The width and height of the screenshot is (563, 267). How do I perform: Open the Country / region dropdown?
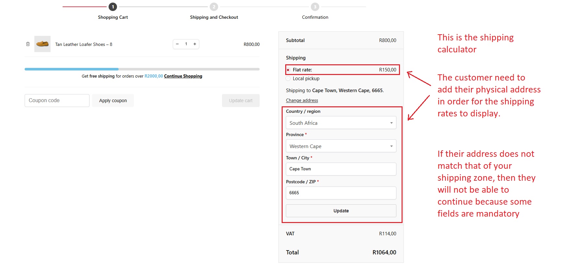pyautogui.click(x=341, y=123)
